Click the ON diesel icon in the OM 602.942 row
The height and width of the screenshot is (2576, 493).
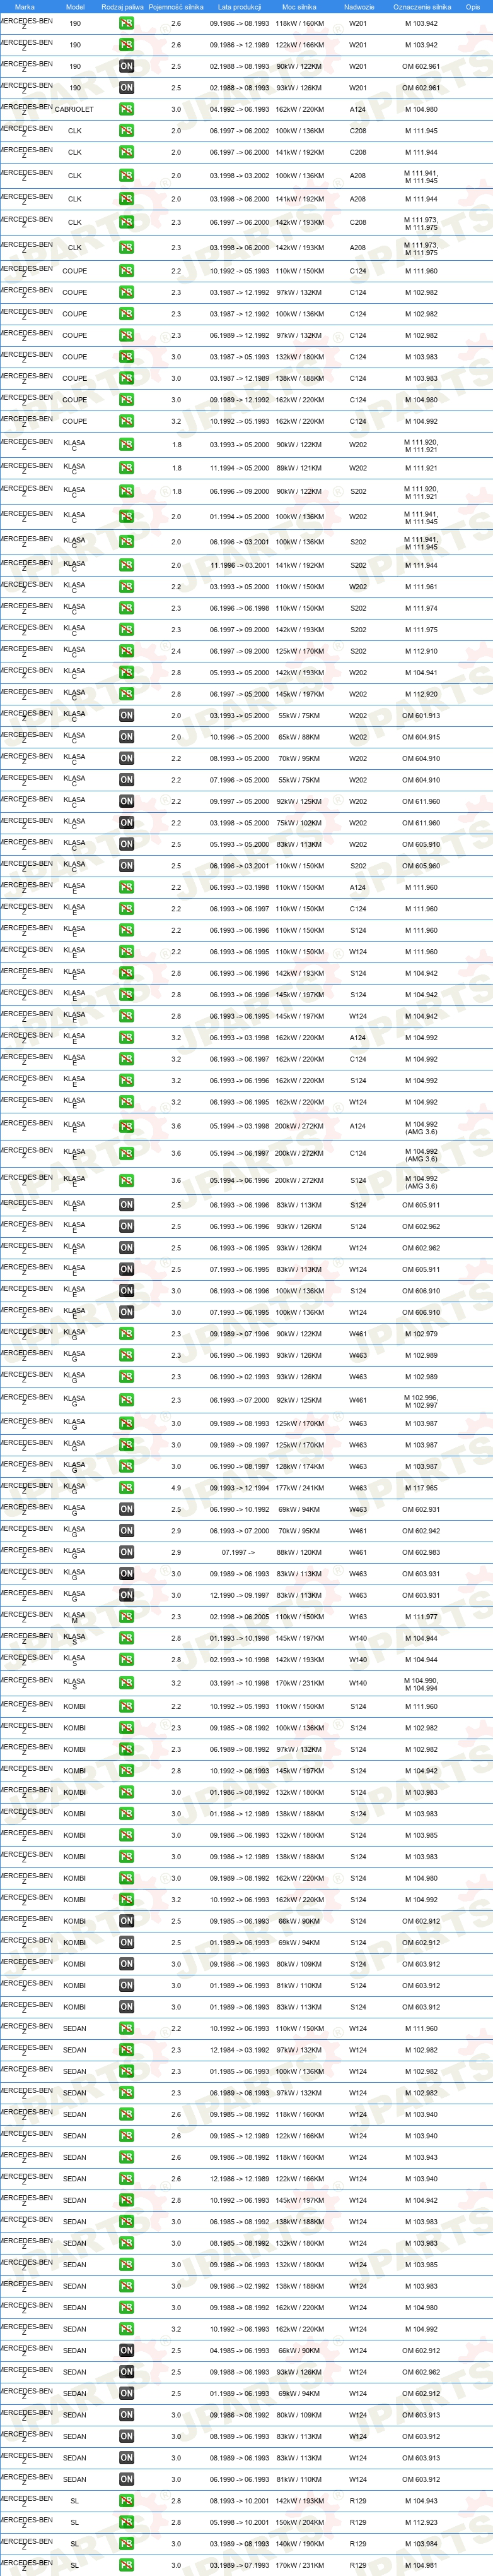[x=127, y=1531]
